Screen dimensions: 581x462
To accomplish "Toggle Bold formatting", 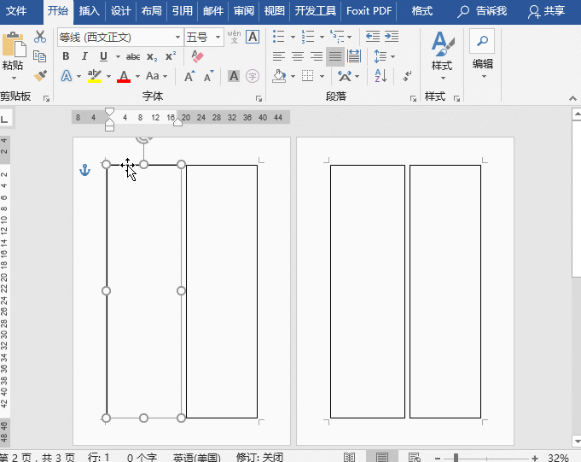I will point(66,56).
